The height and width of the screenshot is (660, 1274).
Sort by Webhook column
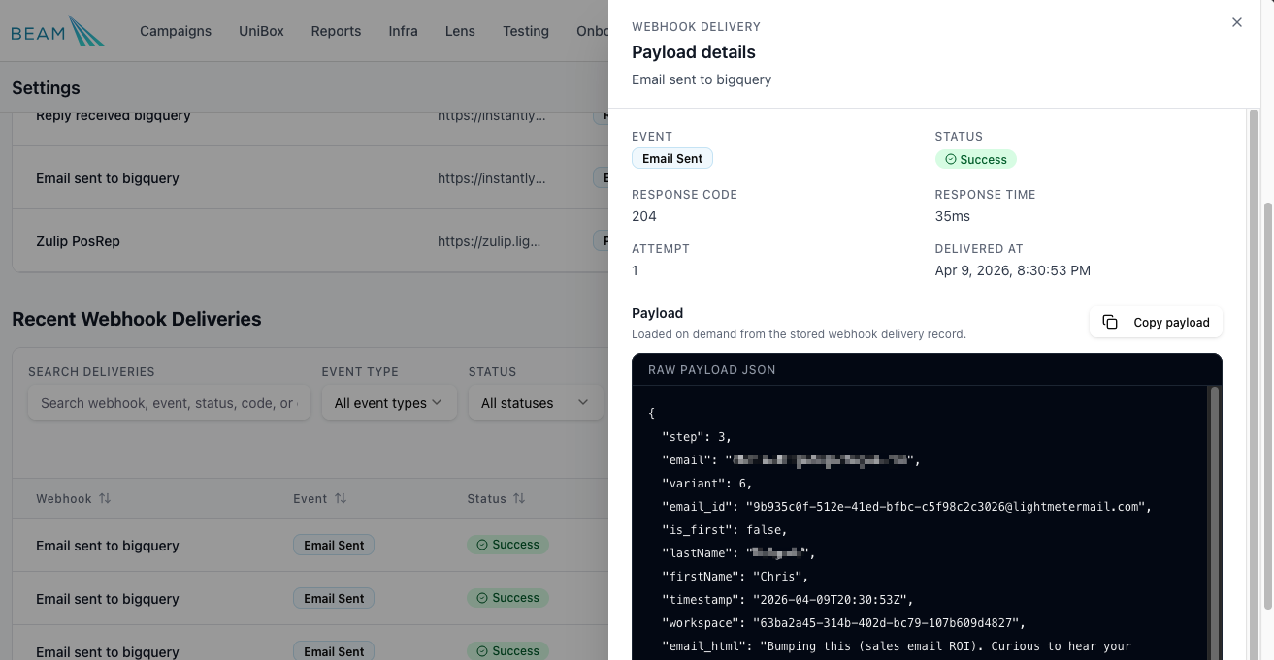pos(74,498)
